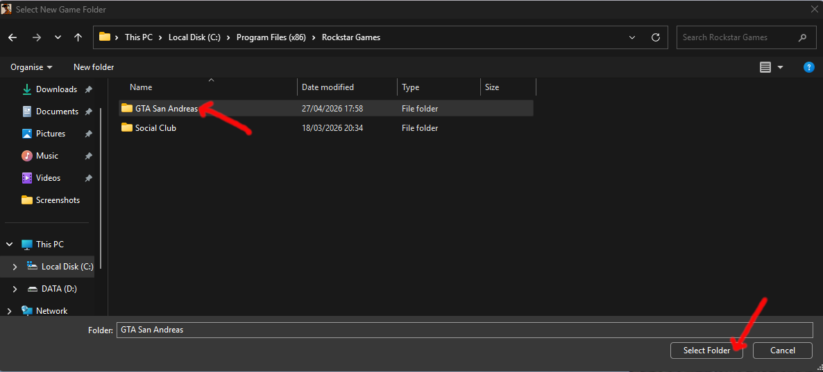Click the folder icon in the address bar
Image resolution: width=823 pixels, height=372 pixels.
click(x=105, y=37)
